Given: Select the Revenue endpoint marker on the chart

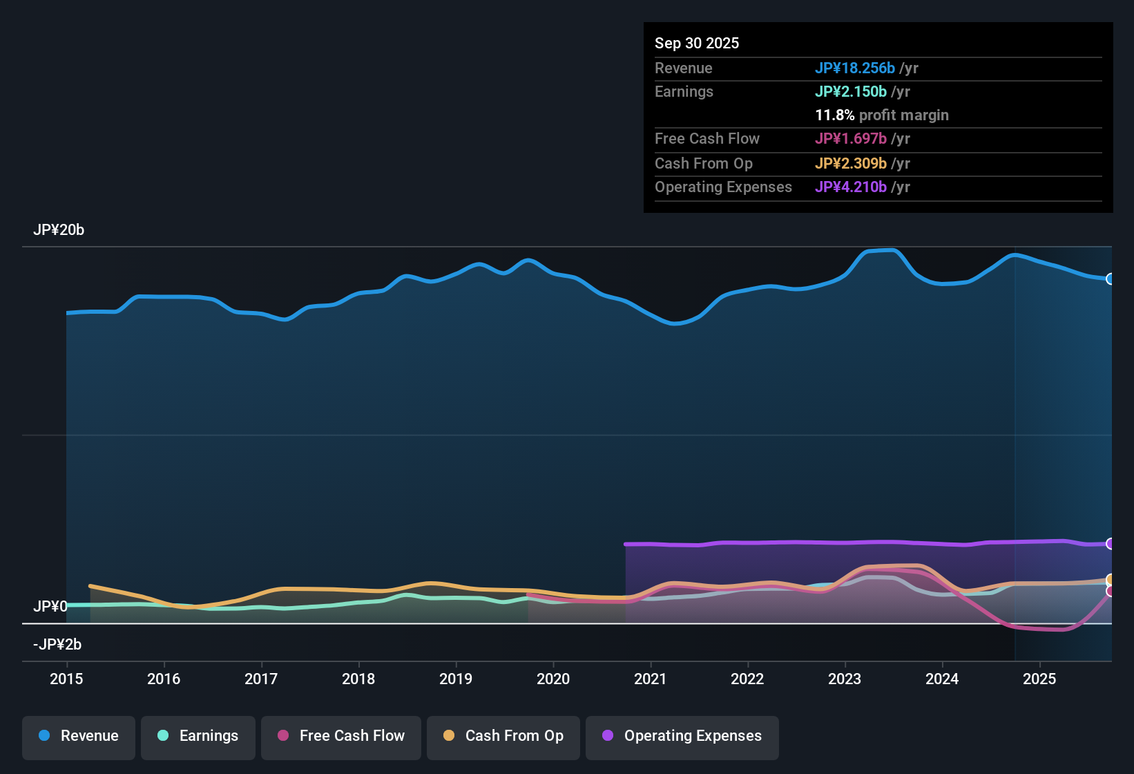Looking at the screenshot, I should click(x=1111, y=279).
